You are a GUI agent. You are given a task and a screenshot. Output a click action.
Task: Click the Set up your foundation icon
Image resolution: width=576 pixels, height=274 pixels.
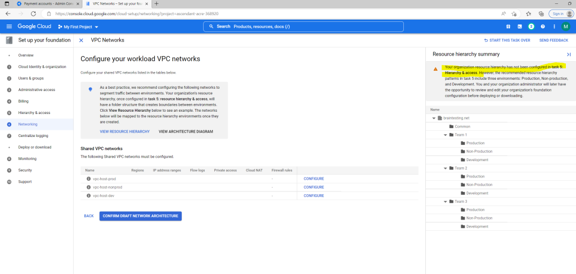(x=10, y=40)
